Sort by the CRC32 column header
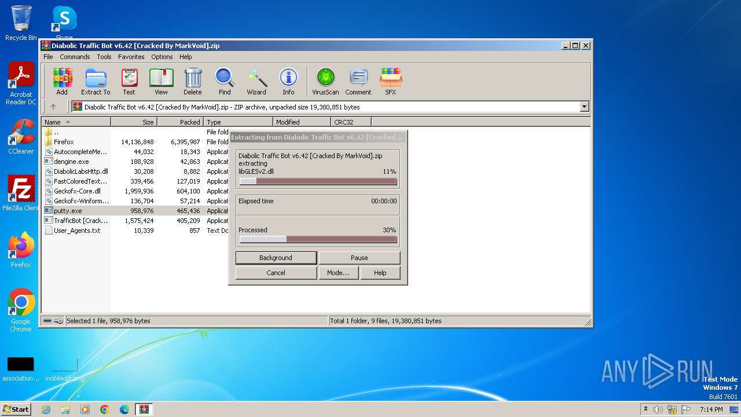Screen dimensions: 741x417 point(351,122)
